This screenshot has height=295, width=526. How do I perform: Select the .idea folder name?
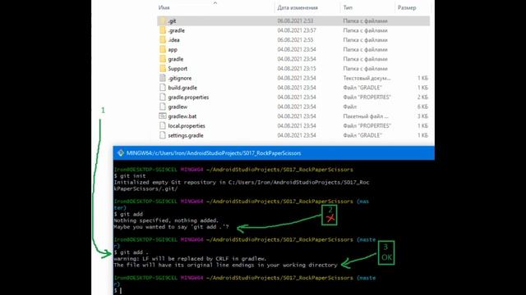click(x=173, y=40)
